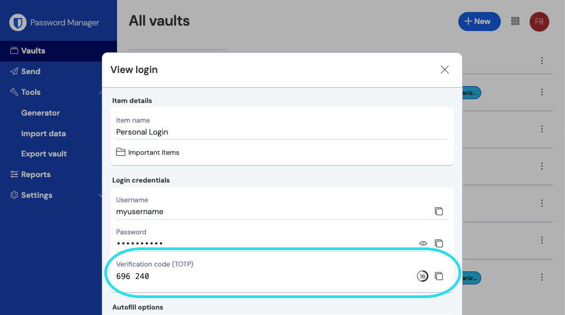Screen dimensions: 565x315
Task: Open the FR account avatar menu
Action: click(539, 22)
